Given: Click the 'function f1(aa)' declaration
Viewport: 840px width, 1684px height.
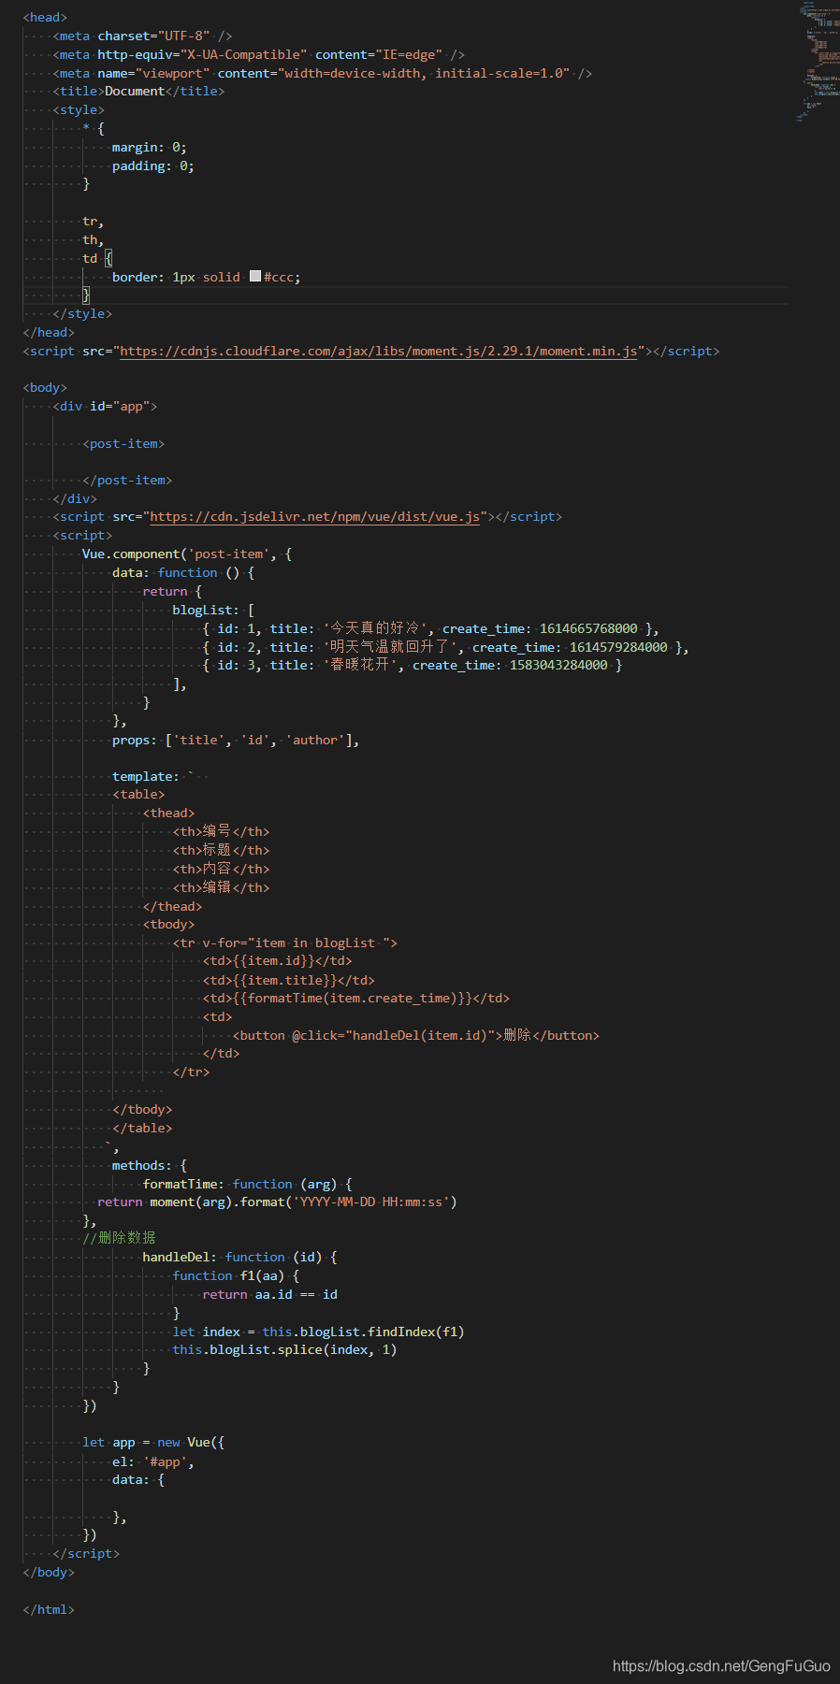Looking at the screenshot, I should coord(236,1276).
